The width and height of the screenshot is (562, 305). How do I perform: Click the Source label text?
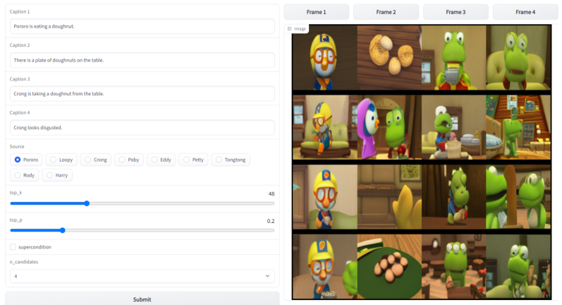tap(17, 146)
